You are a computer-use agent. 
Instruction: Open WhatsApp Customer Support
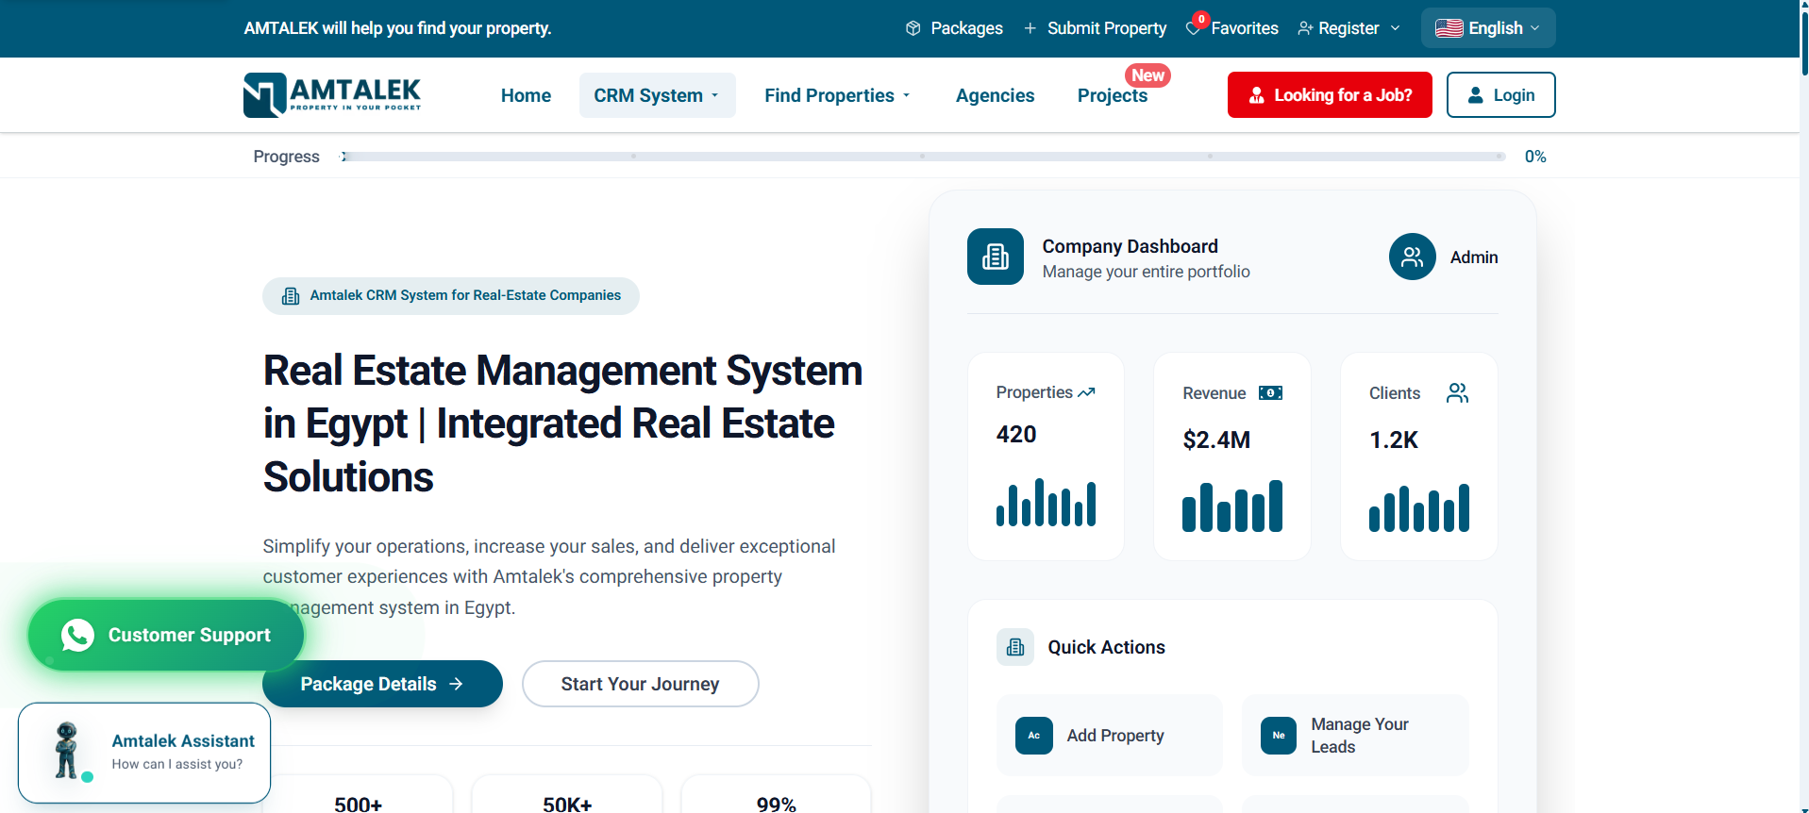point(166,636)
